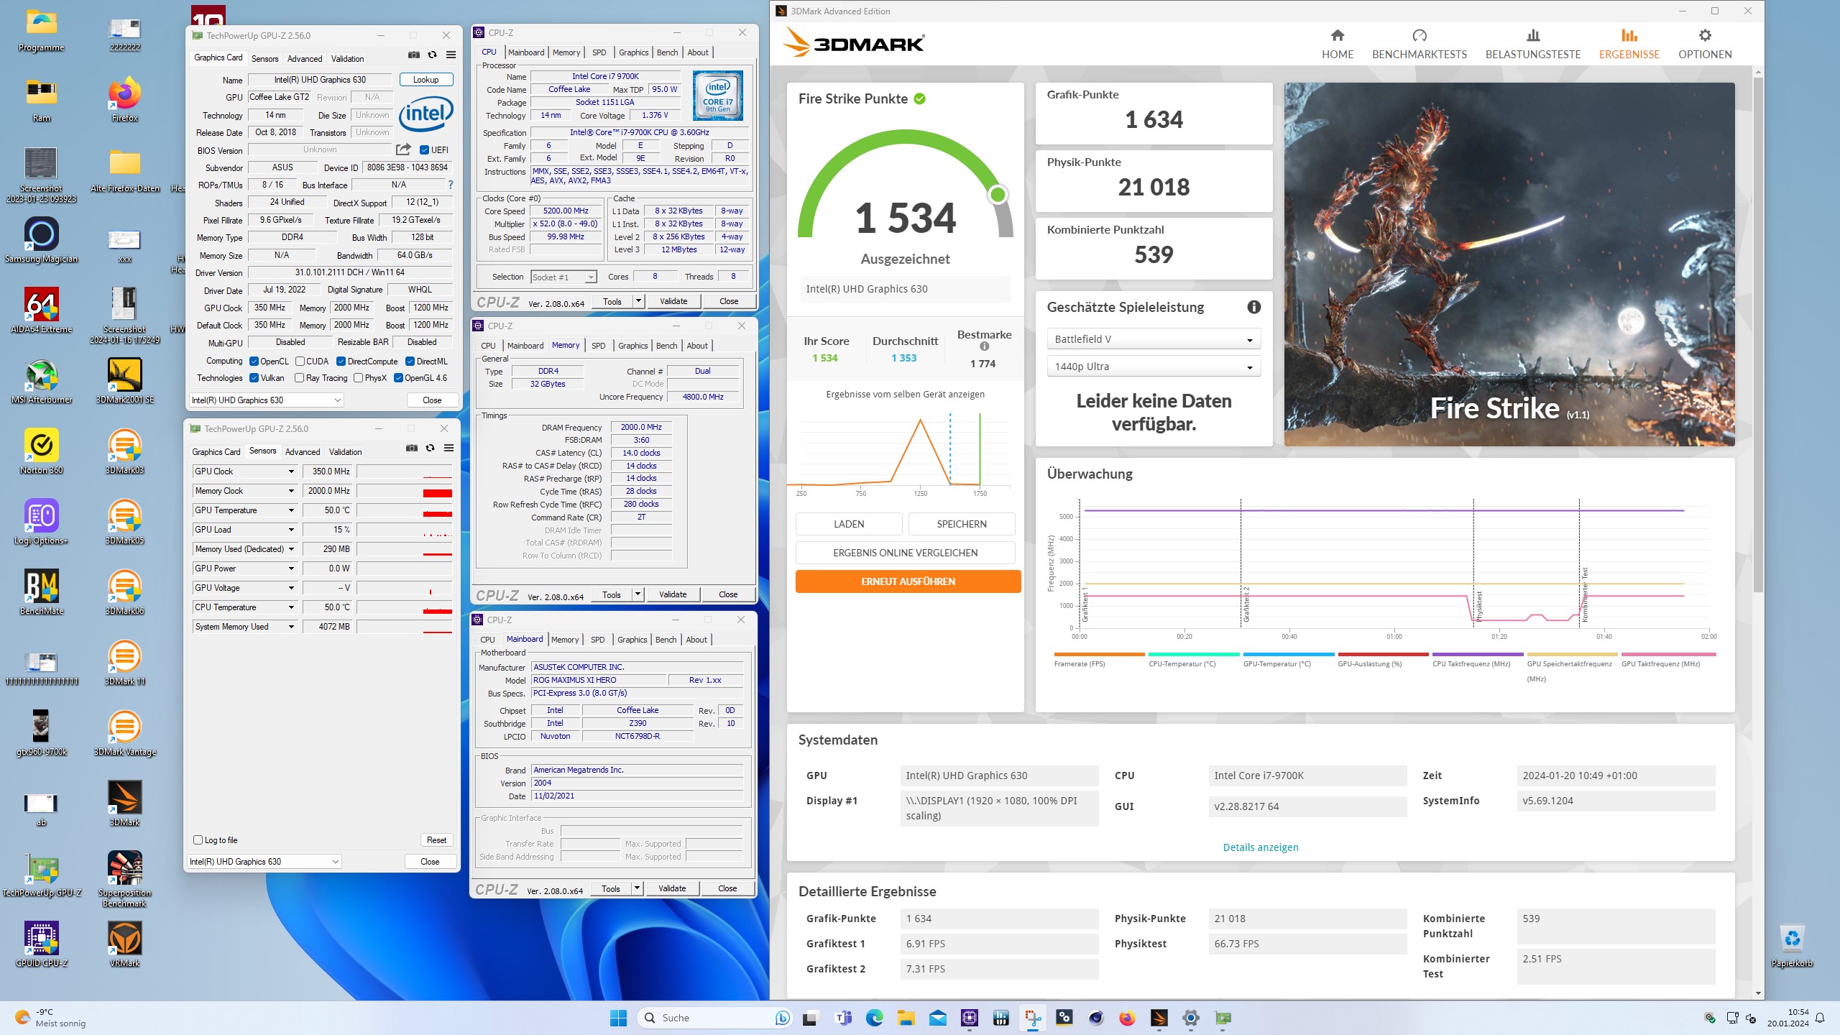Open Norton 360 desktop icon
The width and height of the screenshot is (1840, 1035).
(41, 451)
